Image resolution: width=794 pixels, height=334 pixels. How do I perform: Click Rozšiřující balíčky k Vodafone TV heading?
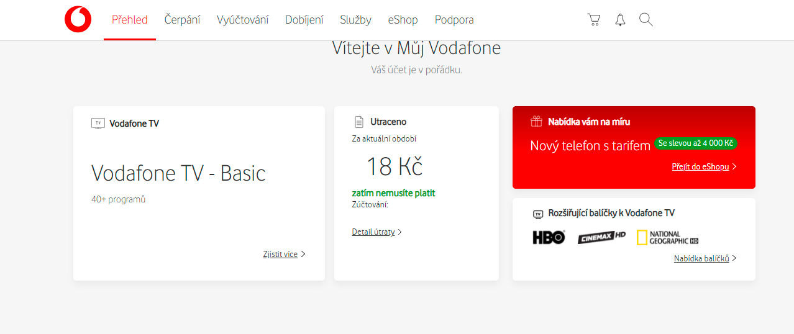[611, 213]
